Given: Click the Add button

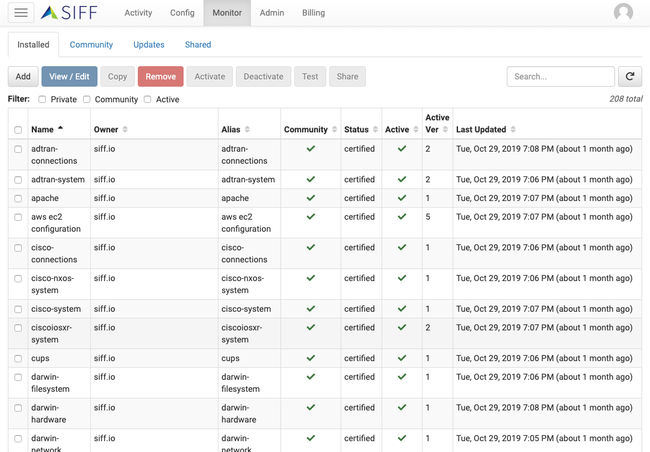Looking at the screenshot, I should 23,76.
